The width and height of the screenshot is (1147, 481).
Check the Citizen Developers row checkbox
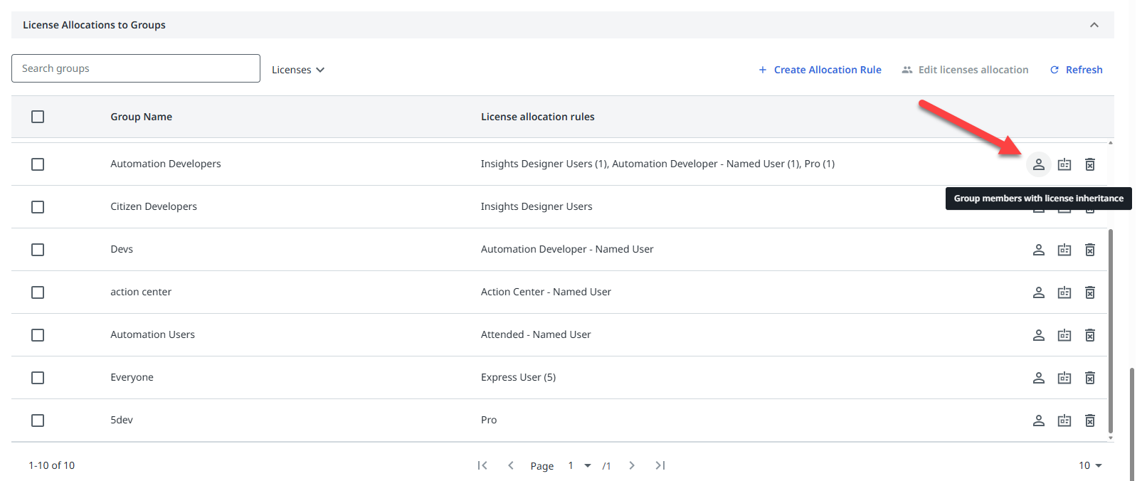click(38, 207)
